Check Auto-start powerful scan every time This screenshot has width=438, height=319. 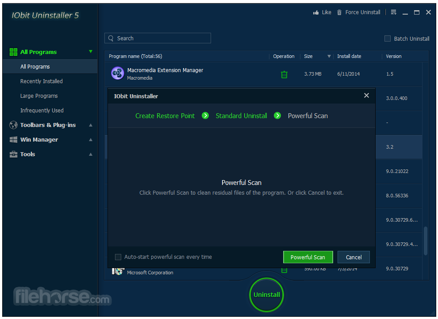coord(118,257)
